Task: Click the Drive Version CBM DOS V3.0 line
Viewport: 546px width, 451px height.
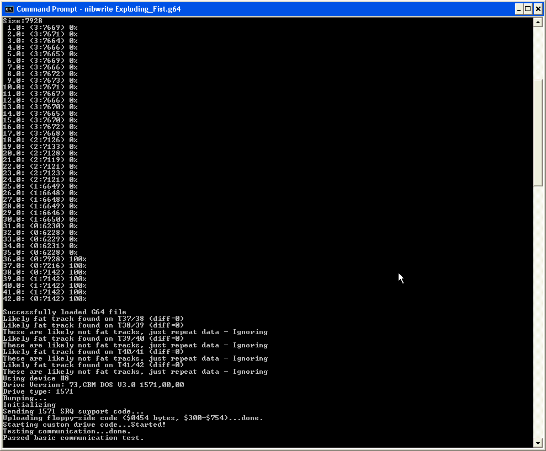Action: click(93, 385)
